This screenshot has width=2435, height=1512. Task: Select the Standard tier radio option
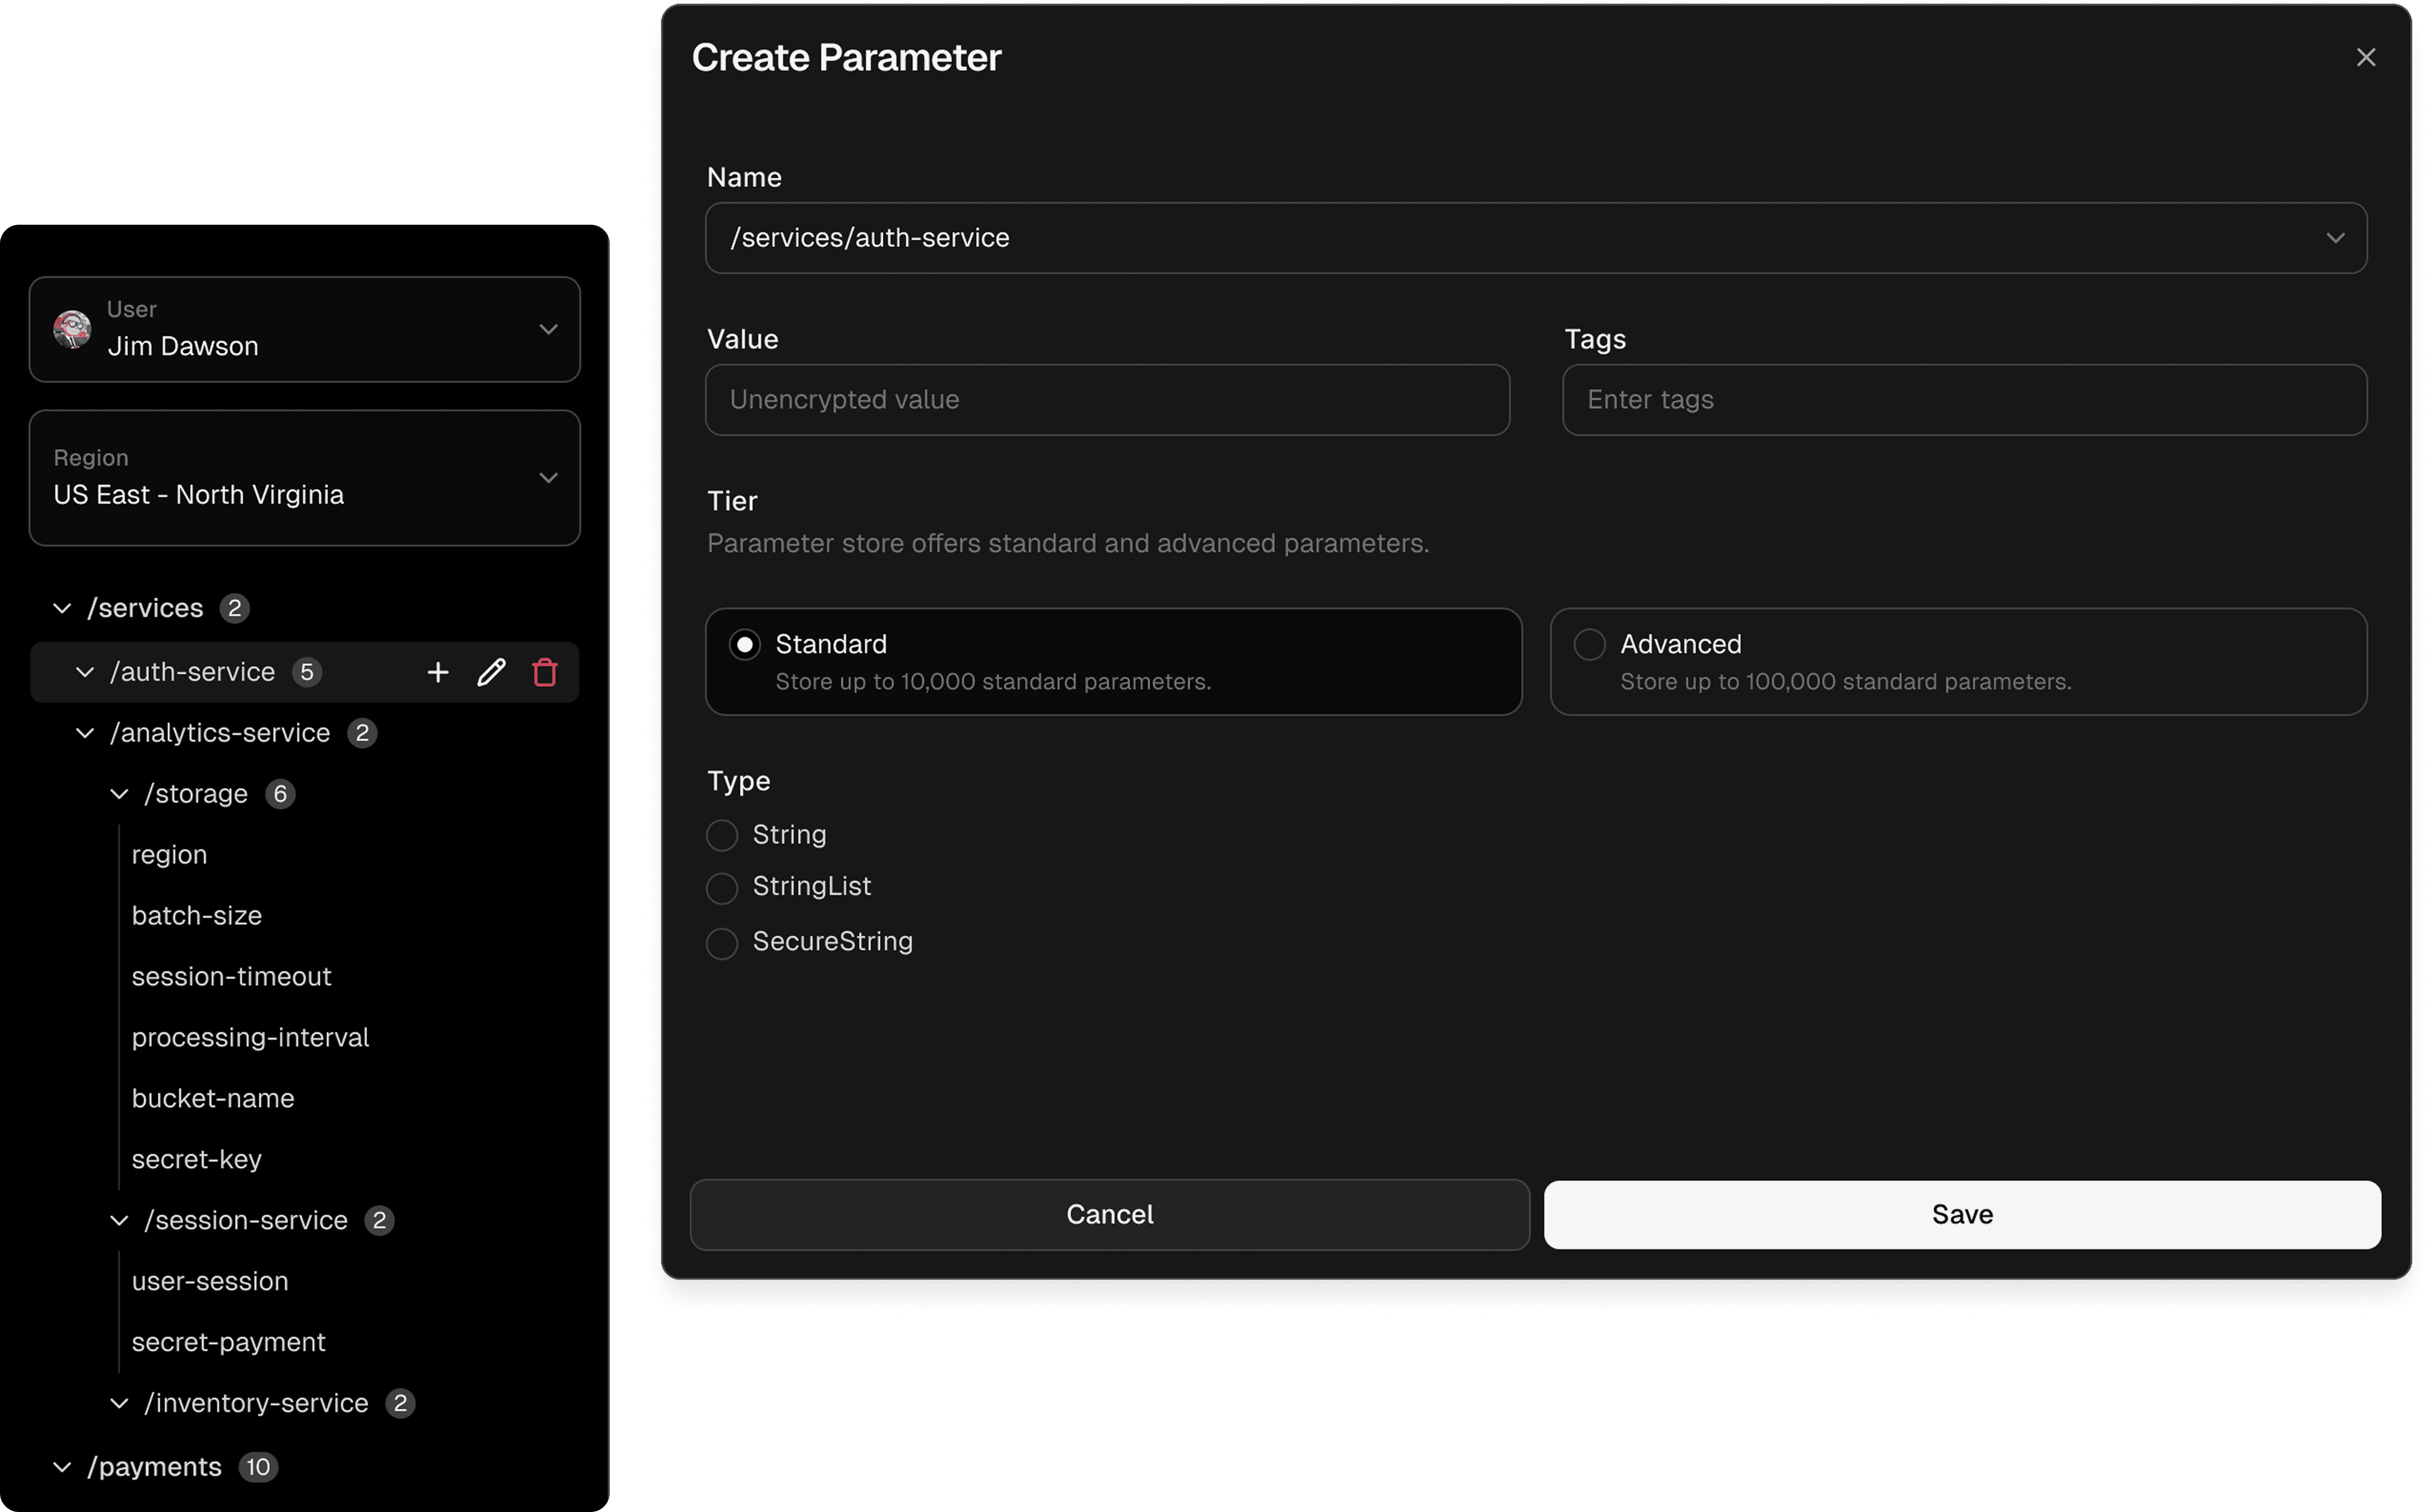click(x=745, y=645)
